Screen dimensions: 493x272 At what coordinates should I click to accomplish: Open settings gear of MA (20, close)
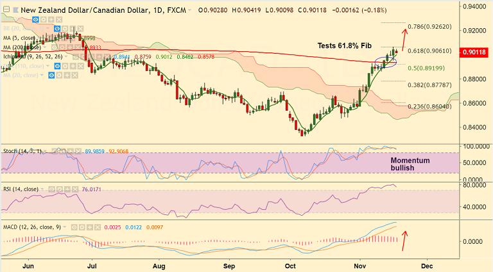[59, 76]
